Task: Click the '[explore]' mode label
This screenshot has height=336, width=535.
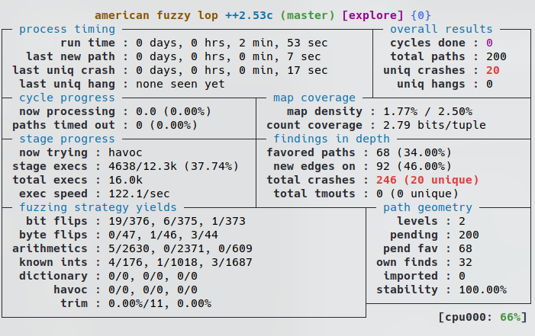Action: point(372,16)
